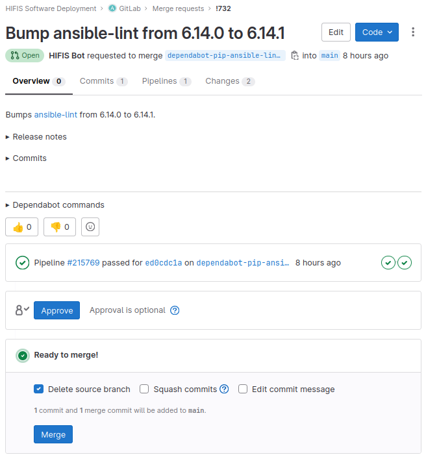Switch to the Commits tab

[103, 81]
